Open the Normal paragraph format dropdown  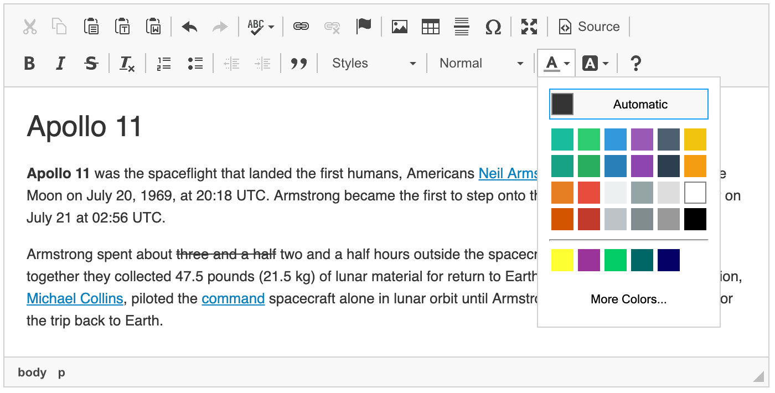pyautogui.click(x=480, y=63)
